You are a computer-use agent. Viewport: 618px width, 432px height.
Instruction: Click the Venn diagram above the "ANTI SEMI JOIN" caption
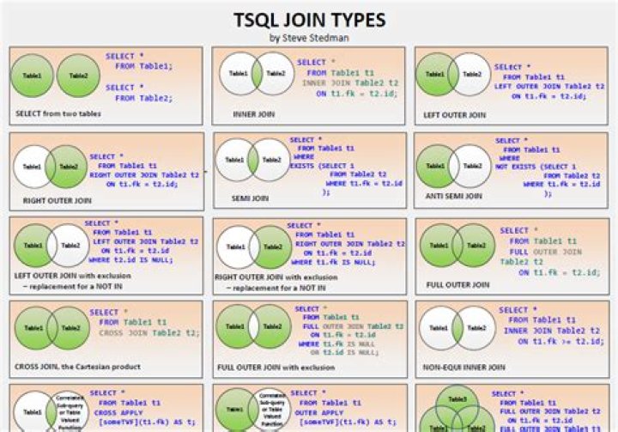click(454, 166)
